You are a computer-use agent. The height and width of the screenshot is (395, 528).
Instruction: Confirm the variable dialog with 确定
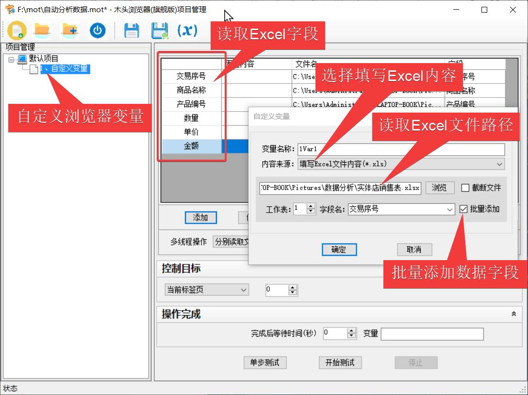coord(339,249)
